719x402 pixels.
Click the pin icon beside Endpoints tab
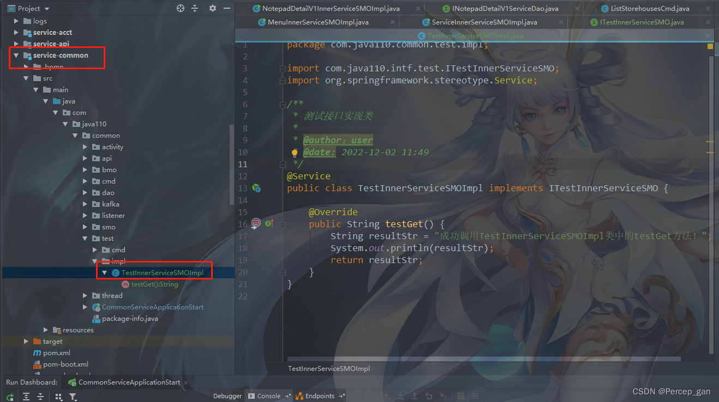coord(341,396)
